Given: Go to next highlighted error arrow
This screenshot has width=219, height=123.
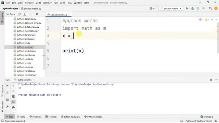Looking at the screenshot, I should [x=217, y=20].
